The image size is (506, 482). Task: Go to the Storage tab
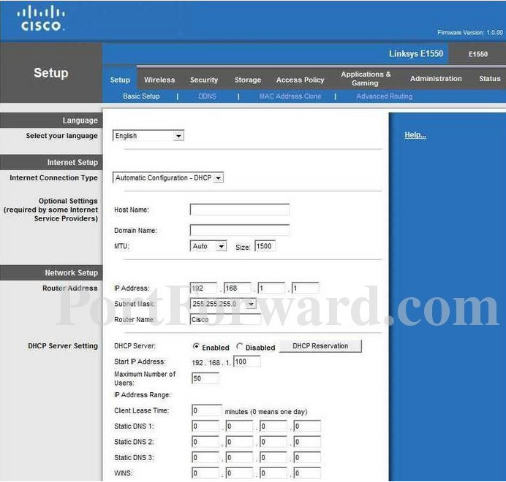pos(248,80)
